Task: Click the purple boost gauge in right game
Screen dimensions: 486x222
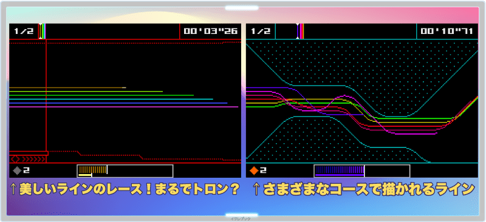Action: (x=361, y=171)
